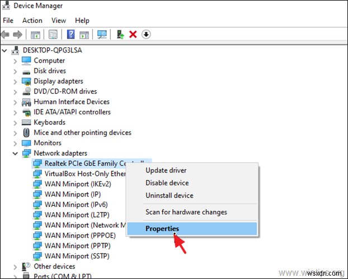The width and height of the screenshot is (348, 279).
Task: Expand the Other devices node
Action: [x=15, y=267]
